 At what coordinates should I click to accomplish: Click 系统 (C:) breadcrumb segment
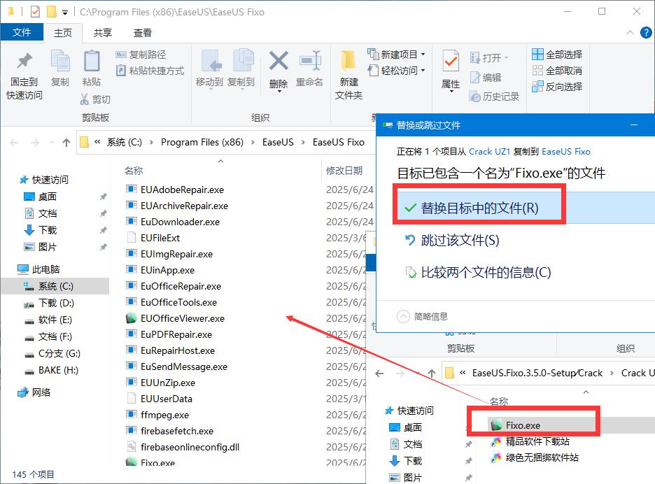pos(124,143)
